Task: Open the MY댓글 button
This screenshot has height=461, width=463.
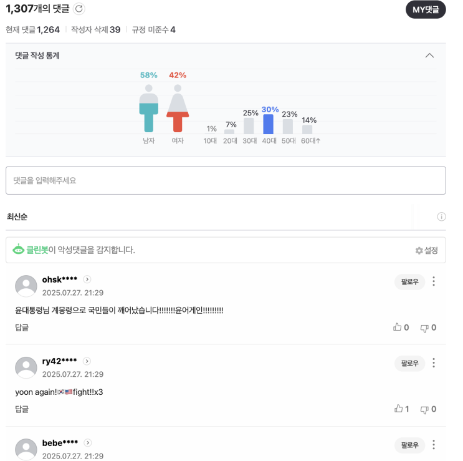Action: click(426, 10)
